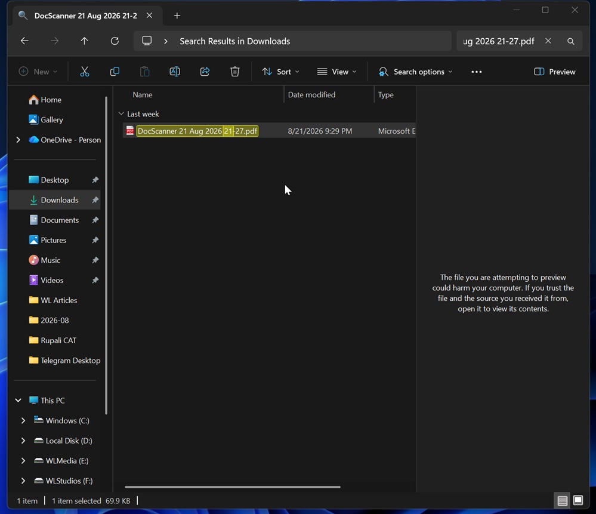This screenshot has height=514, width=596.
Task: Expand WLStudios (F:) drive
Action: [x=23, y=481]
